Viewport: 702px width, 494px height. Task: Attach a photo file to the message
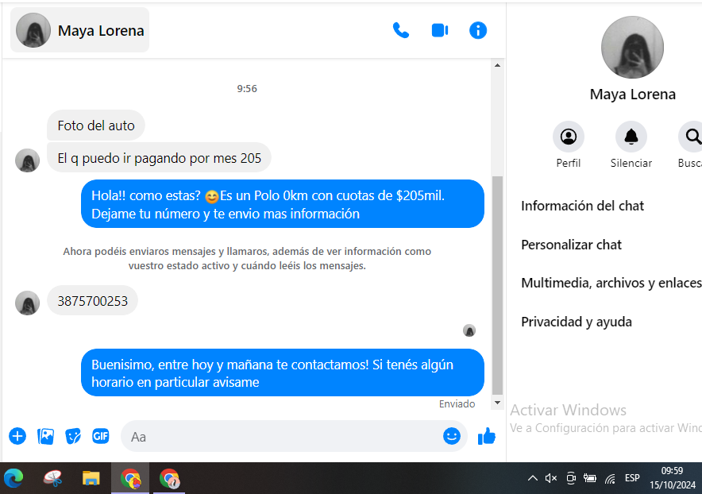pos(46,436)
